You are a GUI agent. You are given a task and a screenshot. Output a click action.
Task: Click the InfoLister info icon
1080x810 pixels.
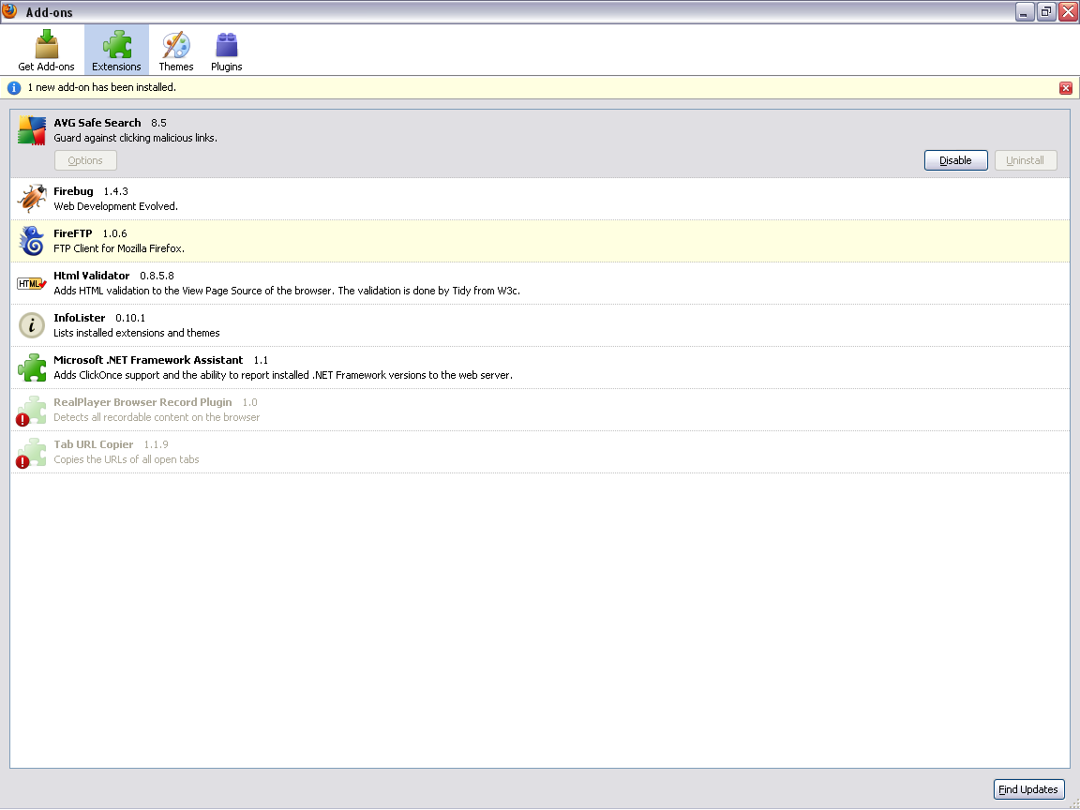[x=32, y=325]
